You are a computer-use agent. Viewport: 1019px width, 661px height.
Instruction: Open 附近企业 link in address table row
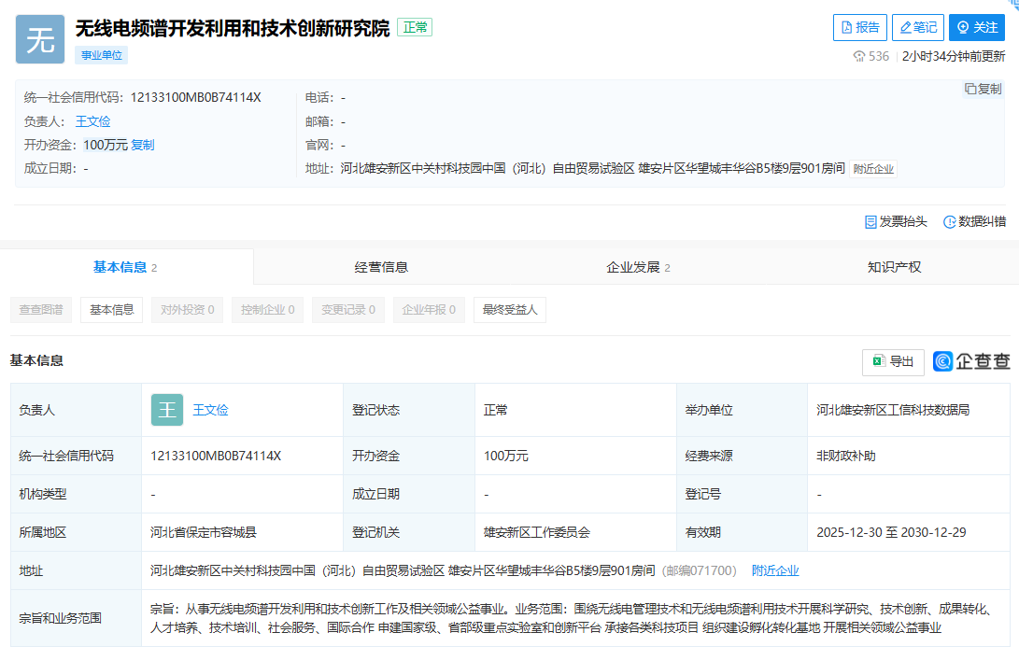[775, 570]
